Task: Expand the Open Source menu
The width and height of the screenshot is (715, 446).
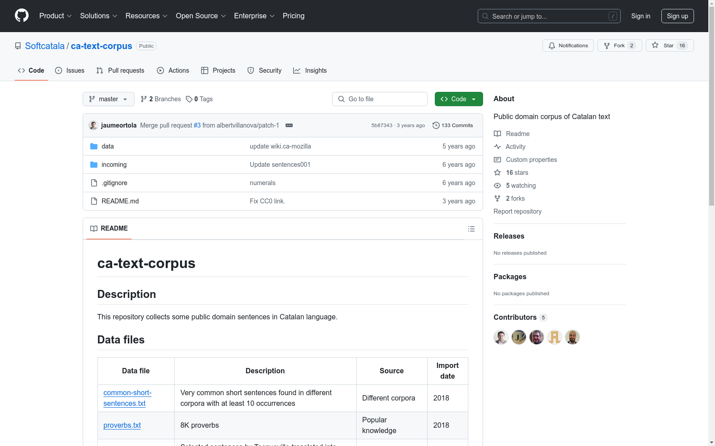Action: point(201,16)
